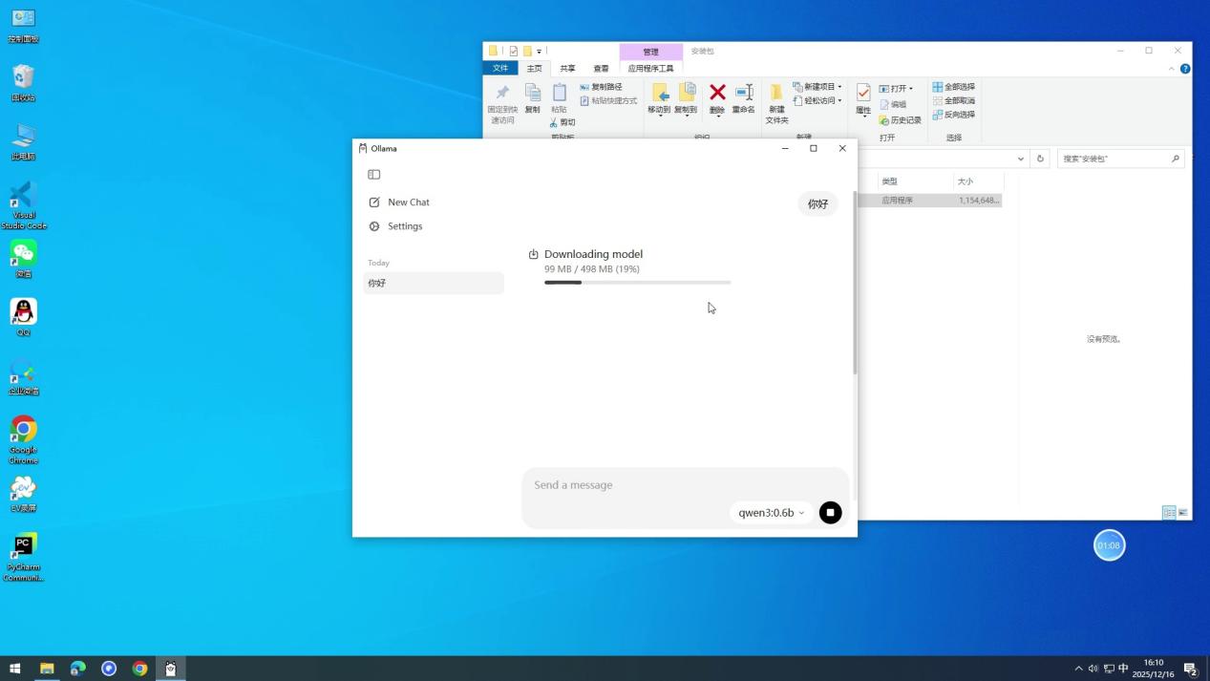Open the qwen3:0.6b model dropdown

[771, 513]
